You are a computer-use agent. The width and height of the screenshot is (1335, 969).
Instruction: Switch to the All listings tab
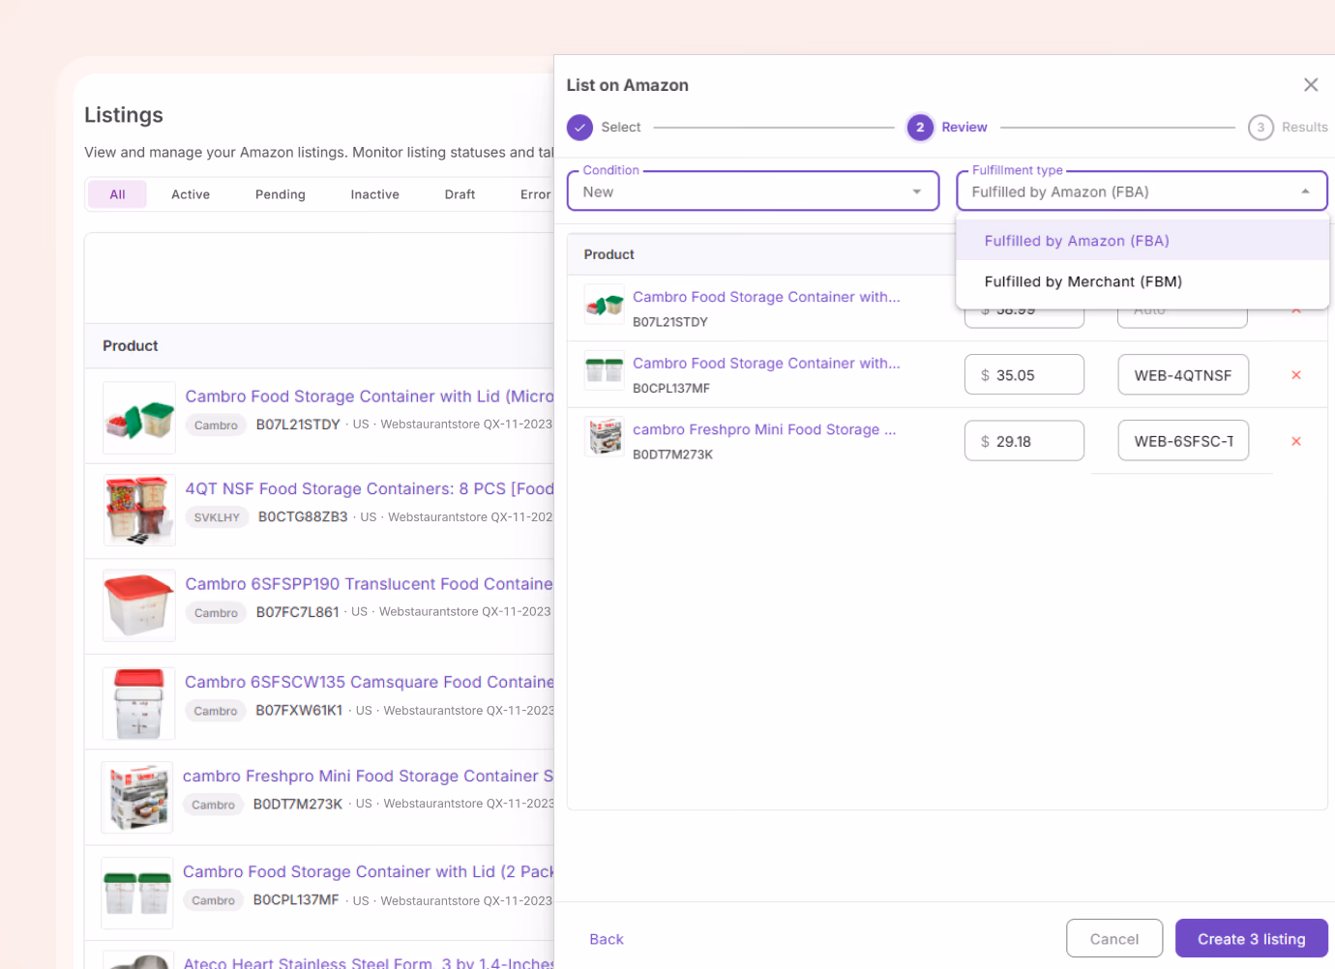pos(117,194)
